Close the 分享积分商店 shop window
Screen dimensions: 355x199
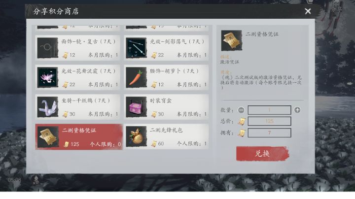(x=308, y=11)
